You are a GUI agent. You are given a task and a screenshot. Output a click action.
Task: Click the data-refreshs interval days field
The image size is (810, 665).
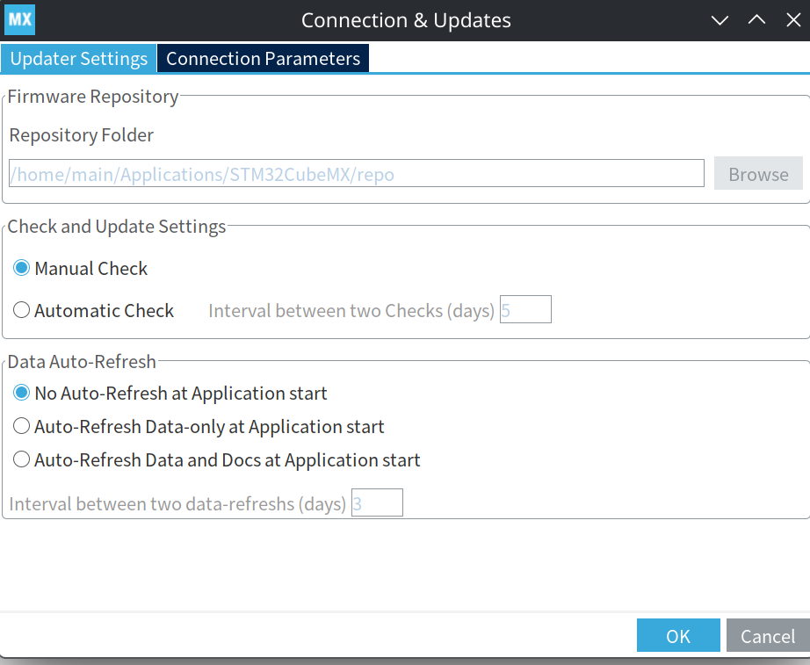pos(377,503)
